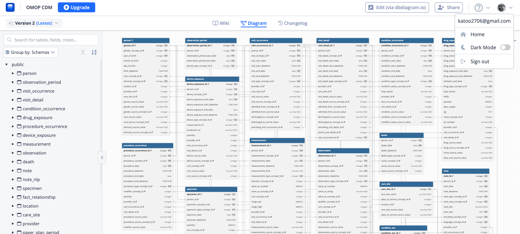The width and height of the screenshot is (520, 234).
Task: Toggle the Dark Mode switch
Action: point(505,47)
